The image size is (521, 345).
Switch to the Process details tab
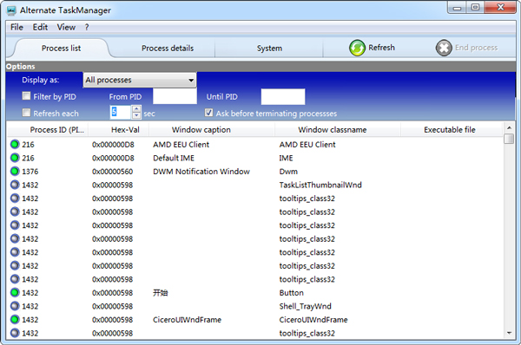click(x=168, y=49)
